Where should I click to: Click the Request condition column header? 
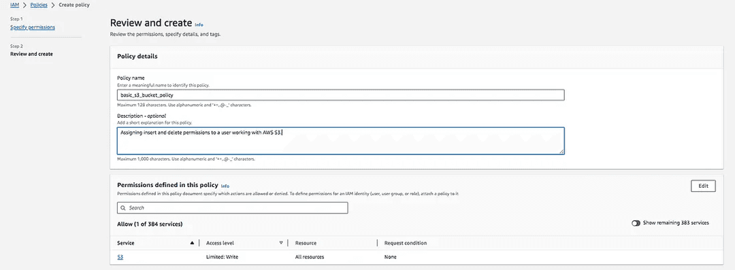(406, 243)
